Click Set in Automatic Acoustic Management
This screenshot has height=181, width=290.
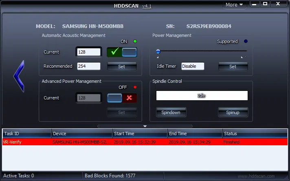click(122, 67)
